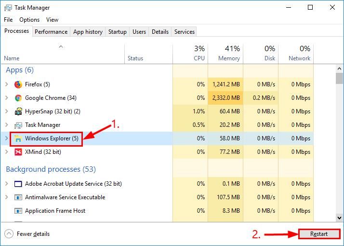Click the Firefox icon in Apps list
This screenshot has height=246, width=344.
pos(18,84)
